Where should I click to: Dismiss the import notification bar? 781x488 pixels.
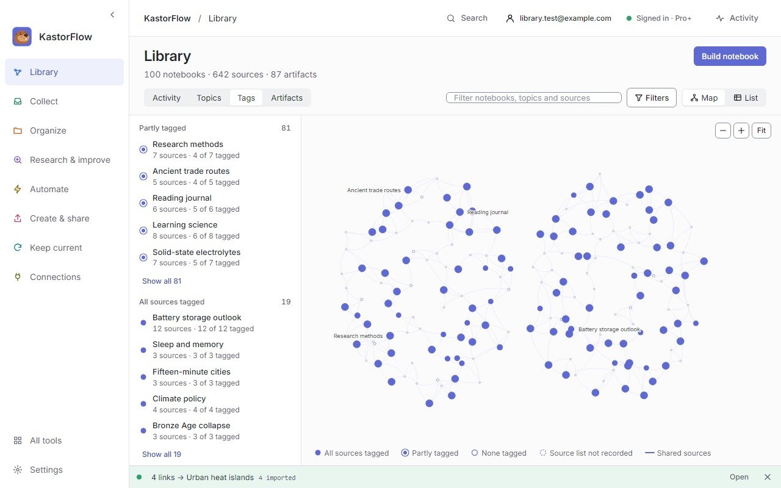[768, 477]
